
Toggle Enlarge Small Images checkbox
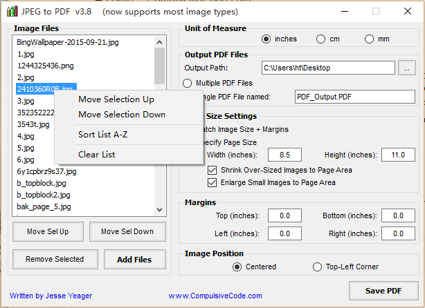[212, 183]
